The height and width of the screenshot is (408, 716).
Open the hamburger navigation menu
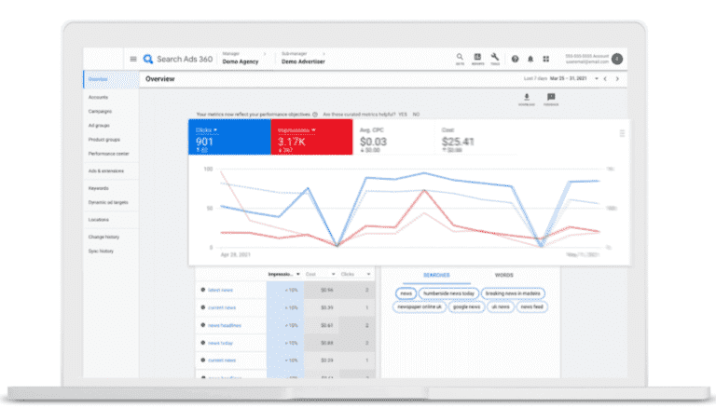click(133, 59)
